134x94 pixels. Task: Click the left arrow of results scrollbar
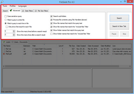pos(4,66)
